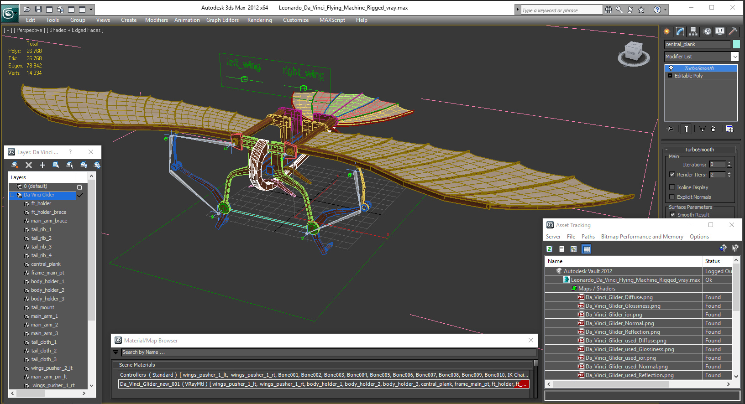Open the Display command panel tab
This screenshot has width=745, height=404.
tap(720, 31)
